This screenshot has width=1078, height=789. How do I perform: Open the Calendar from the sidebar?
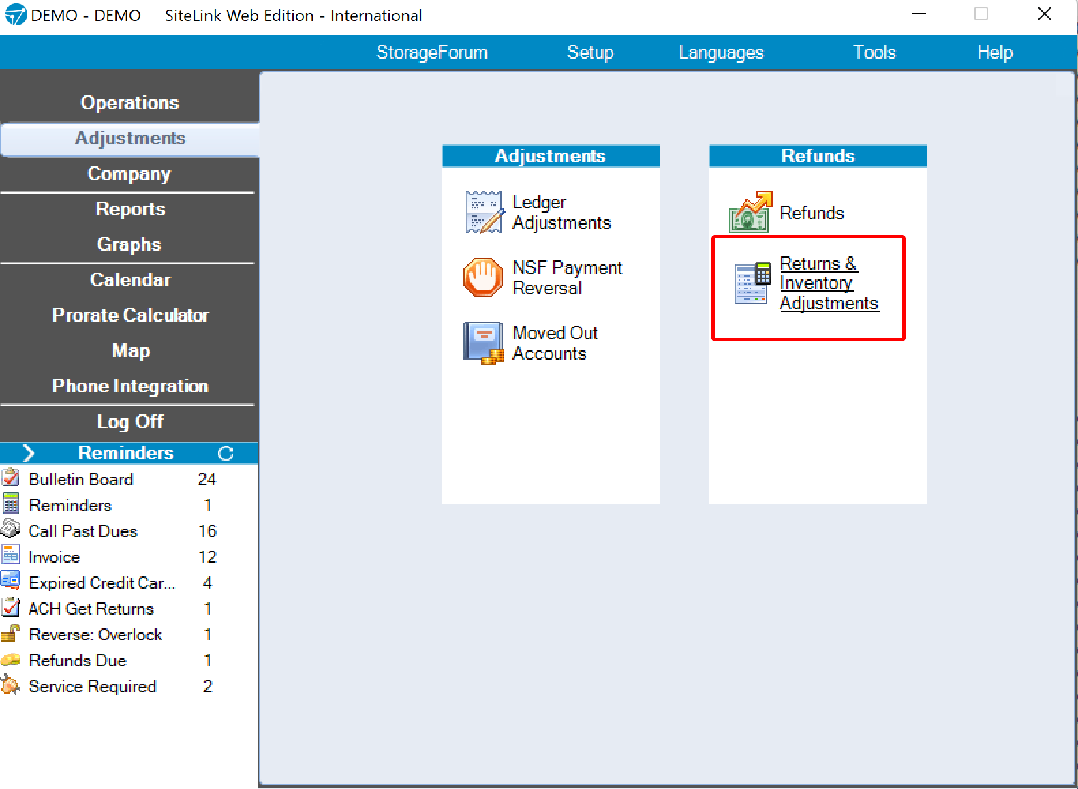click(129, 280)
